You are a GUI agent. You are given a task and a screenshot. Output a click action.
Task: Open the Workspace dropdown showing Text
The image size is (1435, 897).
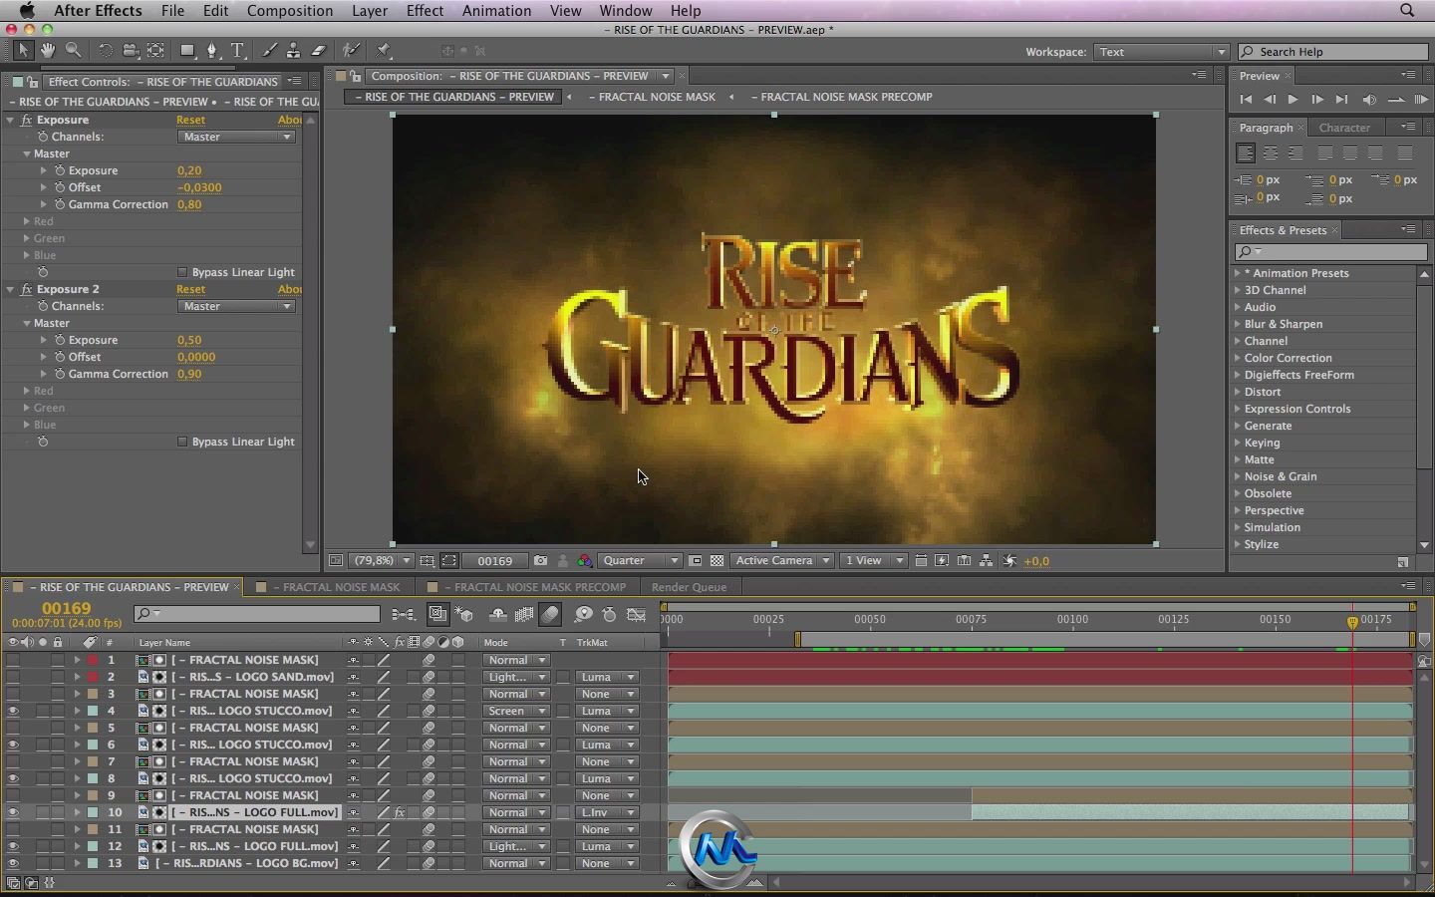(1162, 52)
